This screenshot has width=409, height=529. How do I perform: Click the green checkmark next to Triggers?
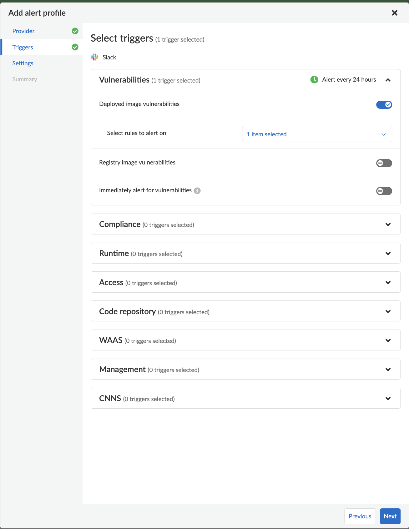(75, 47)
